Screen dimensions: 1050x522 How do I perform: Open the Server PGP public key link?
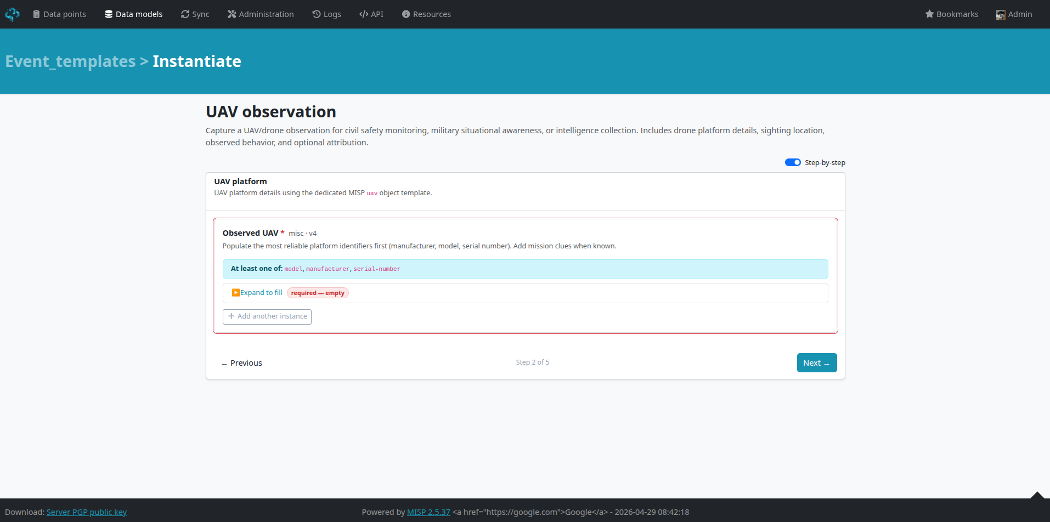87,512
